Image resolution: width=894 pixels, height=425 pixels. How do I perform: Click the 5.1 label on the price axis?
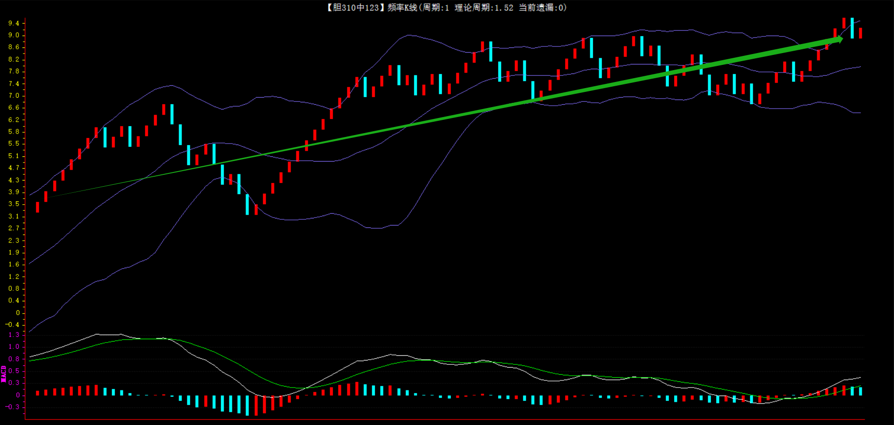click(x=14, y=156)
